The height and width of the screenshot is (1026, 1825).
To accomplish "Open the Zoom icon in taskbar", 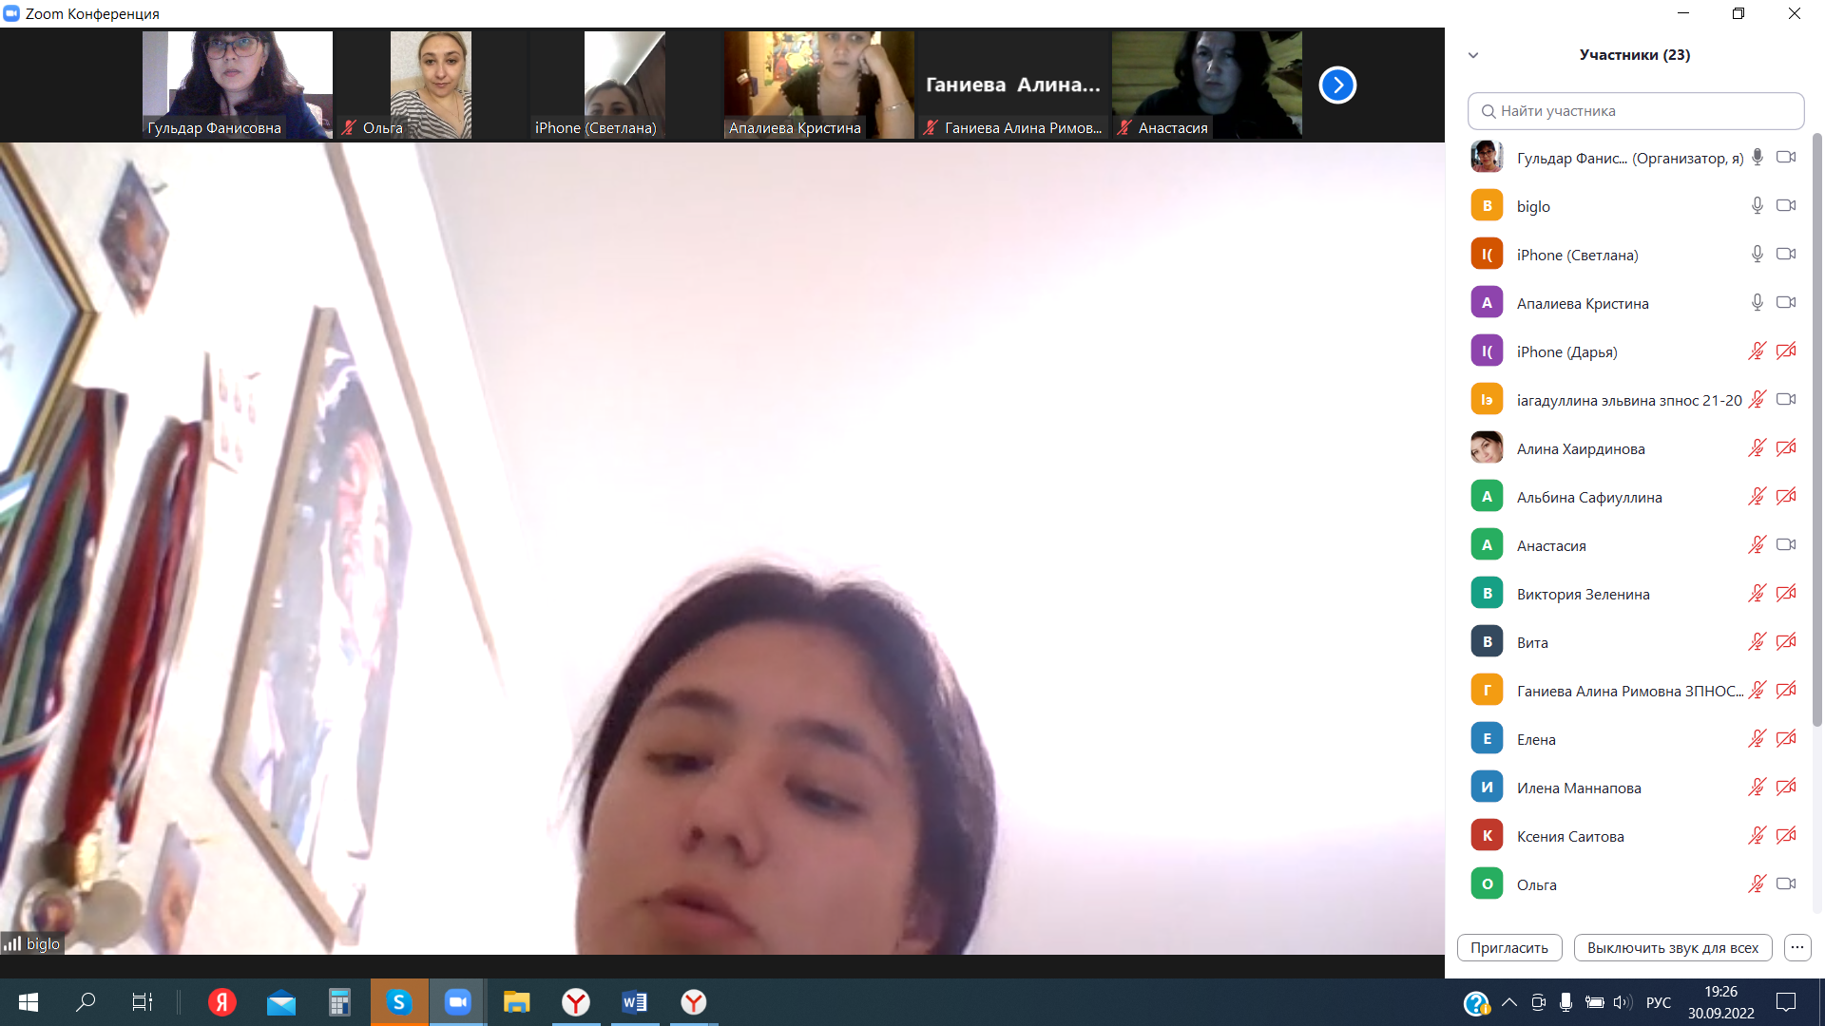I will pos(457,1002).
